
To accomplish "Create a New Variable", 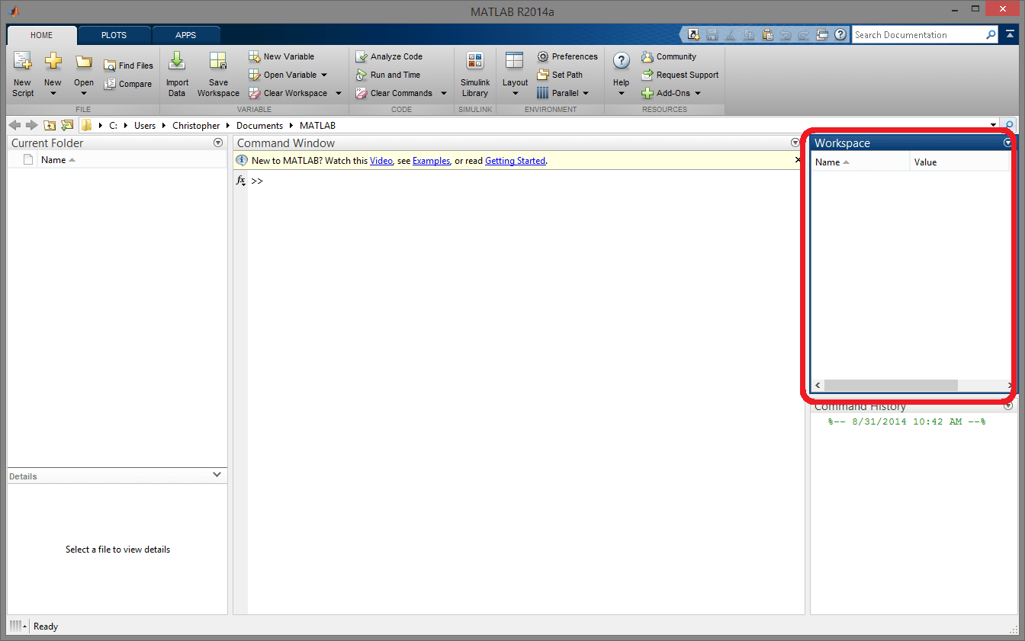I will pyautogui.click(x=281, y=56).
